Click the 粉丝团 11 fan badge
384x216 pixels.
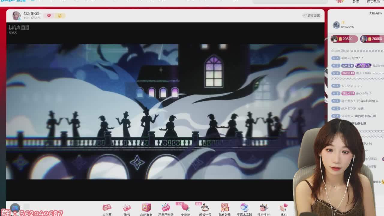click(348, 93)
